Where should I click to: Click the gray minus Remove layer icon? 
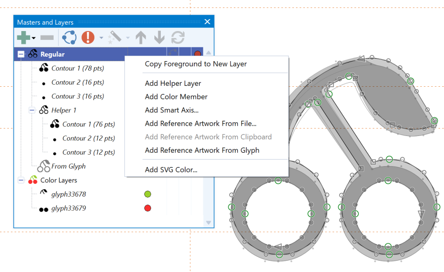pyautogui.click(x=47, y=37)
